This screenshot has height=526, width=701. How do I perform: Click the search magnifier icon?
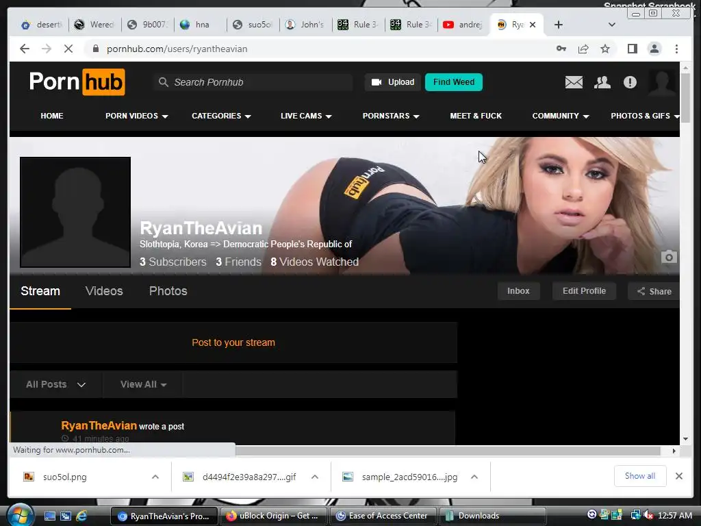coord(164,82)
